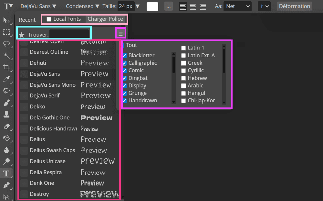Select the Eraser tool

6,126
